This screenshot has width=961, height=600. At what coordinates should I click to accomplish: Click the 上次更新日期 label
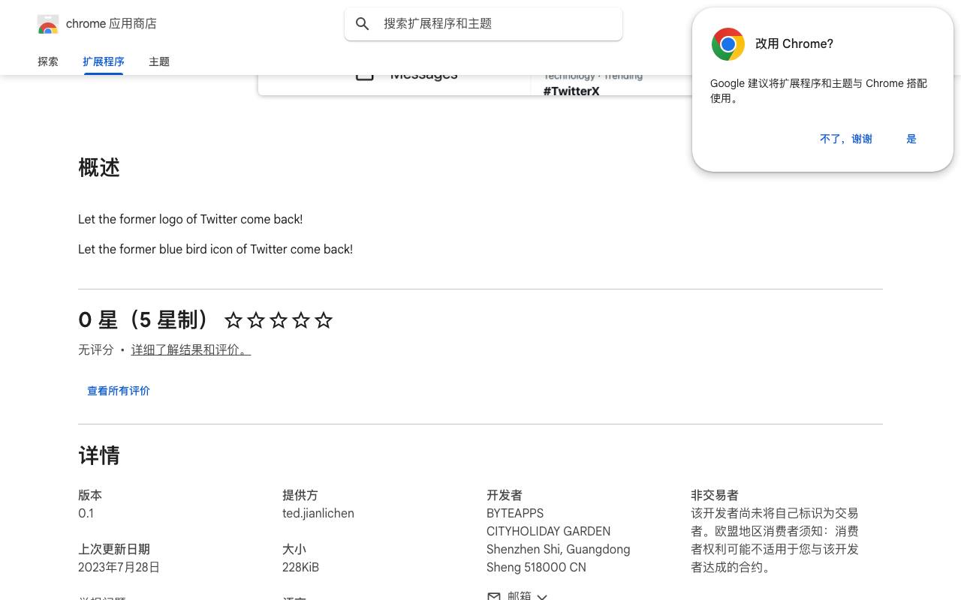coord(114,550)
